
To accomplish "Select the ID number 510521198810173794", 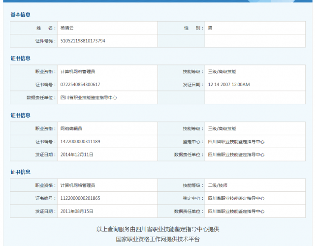I will [x=82, y=41].
